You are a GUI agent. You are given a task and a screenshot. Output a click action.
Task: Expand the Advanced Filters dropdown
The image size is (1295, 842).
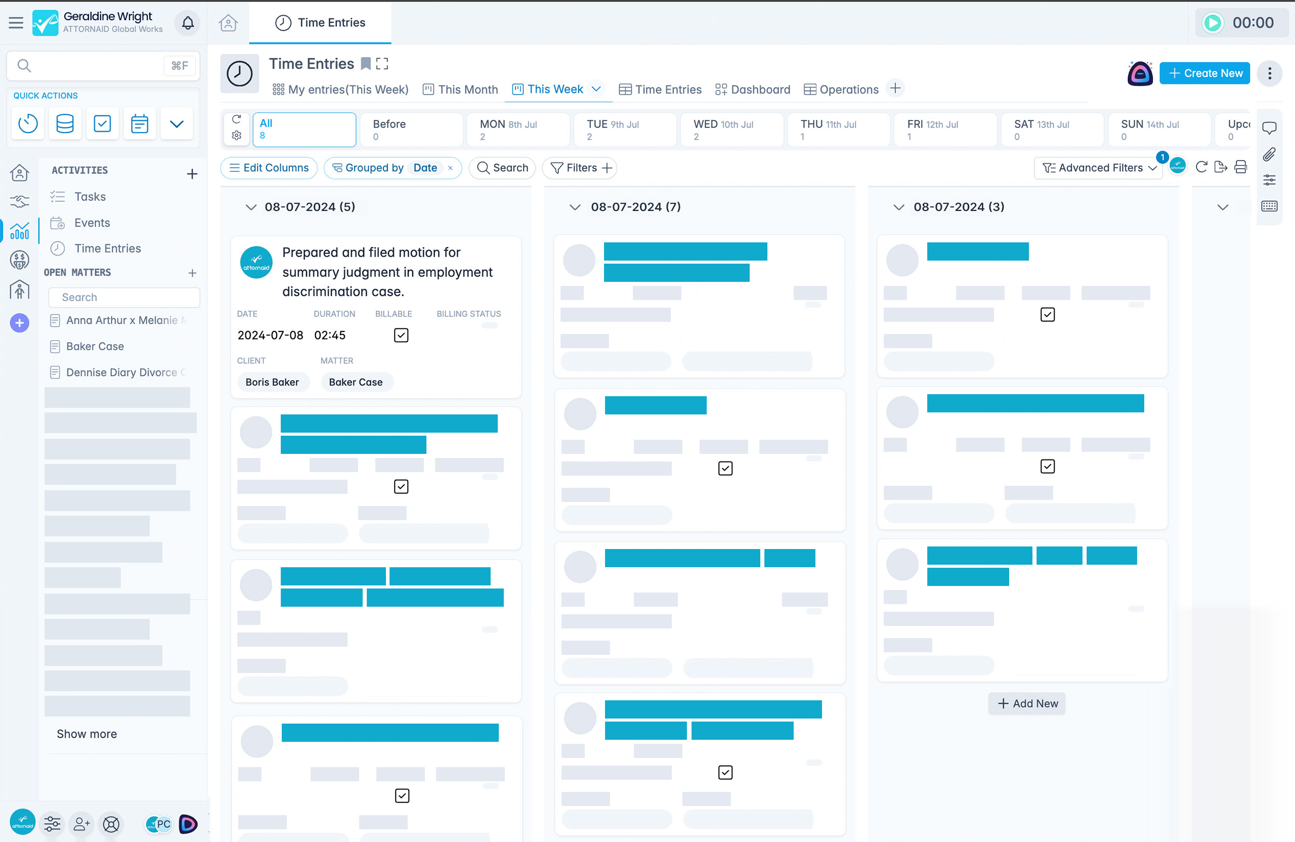click(x=1098, y=167)
